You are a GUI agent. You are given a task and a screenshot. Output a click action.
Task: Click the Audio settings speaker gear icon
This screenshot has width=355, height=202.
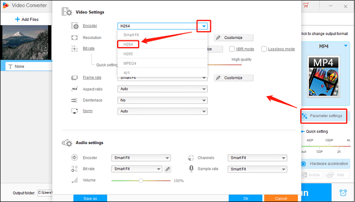click(67, 143)
